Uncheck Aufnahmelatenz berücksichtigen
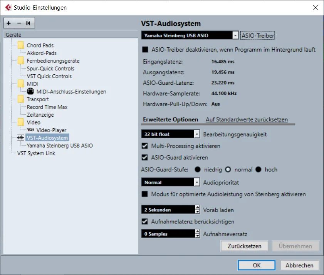The image size is (324, 275). pyautogui.click(x=145, y=221)
